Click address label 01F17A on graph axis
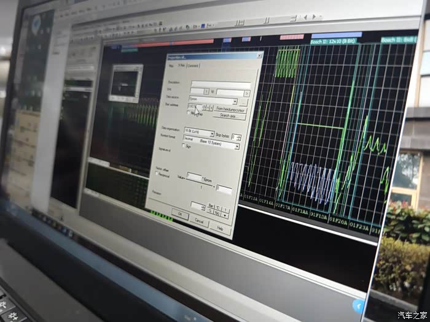Image resolution: width=430 pixels, height=322 pixels. (283, 206)
